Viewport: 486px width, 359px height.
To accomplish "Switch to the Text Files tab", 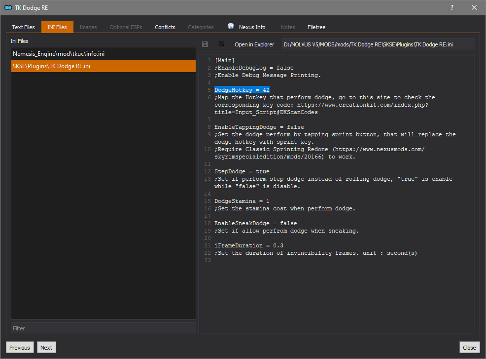I will (x=23, y=27).
